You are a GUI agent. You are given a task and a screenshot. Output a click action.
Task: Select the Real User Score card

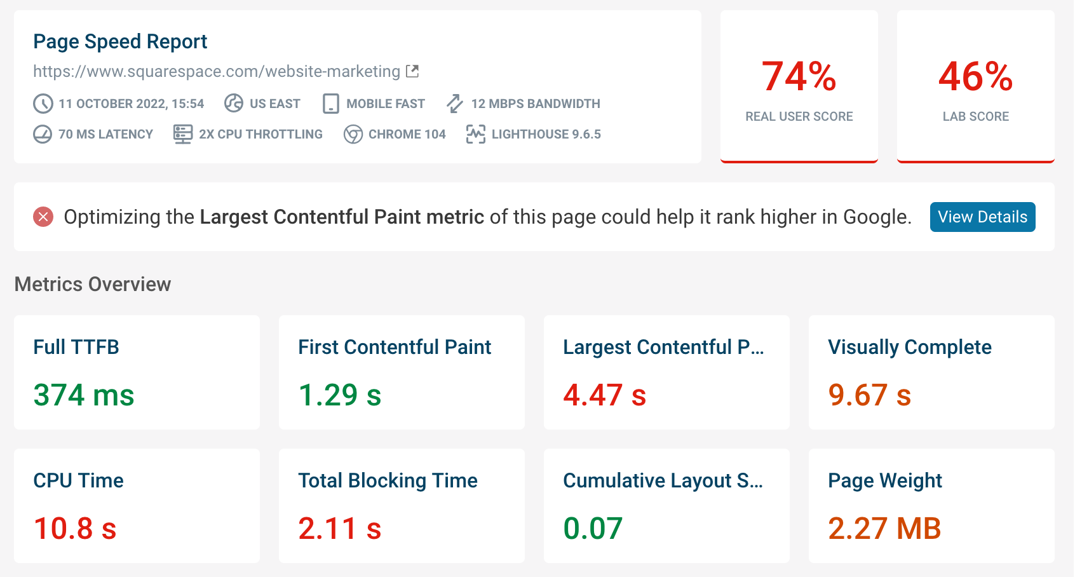point(799,87)
